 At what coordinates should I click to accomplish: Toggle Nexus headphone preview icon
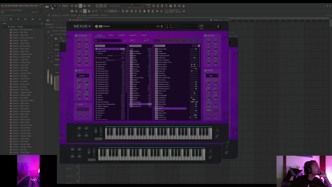click(x=145, y=41)
